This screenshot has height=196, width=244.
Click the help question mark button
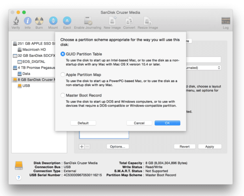click(19, 178)
